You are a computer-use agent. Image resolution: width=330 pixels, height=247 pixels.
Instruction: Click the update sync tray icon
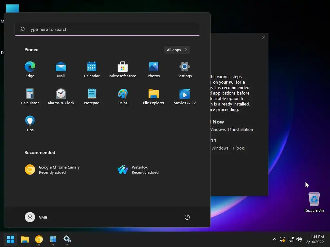282,239
